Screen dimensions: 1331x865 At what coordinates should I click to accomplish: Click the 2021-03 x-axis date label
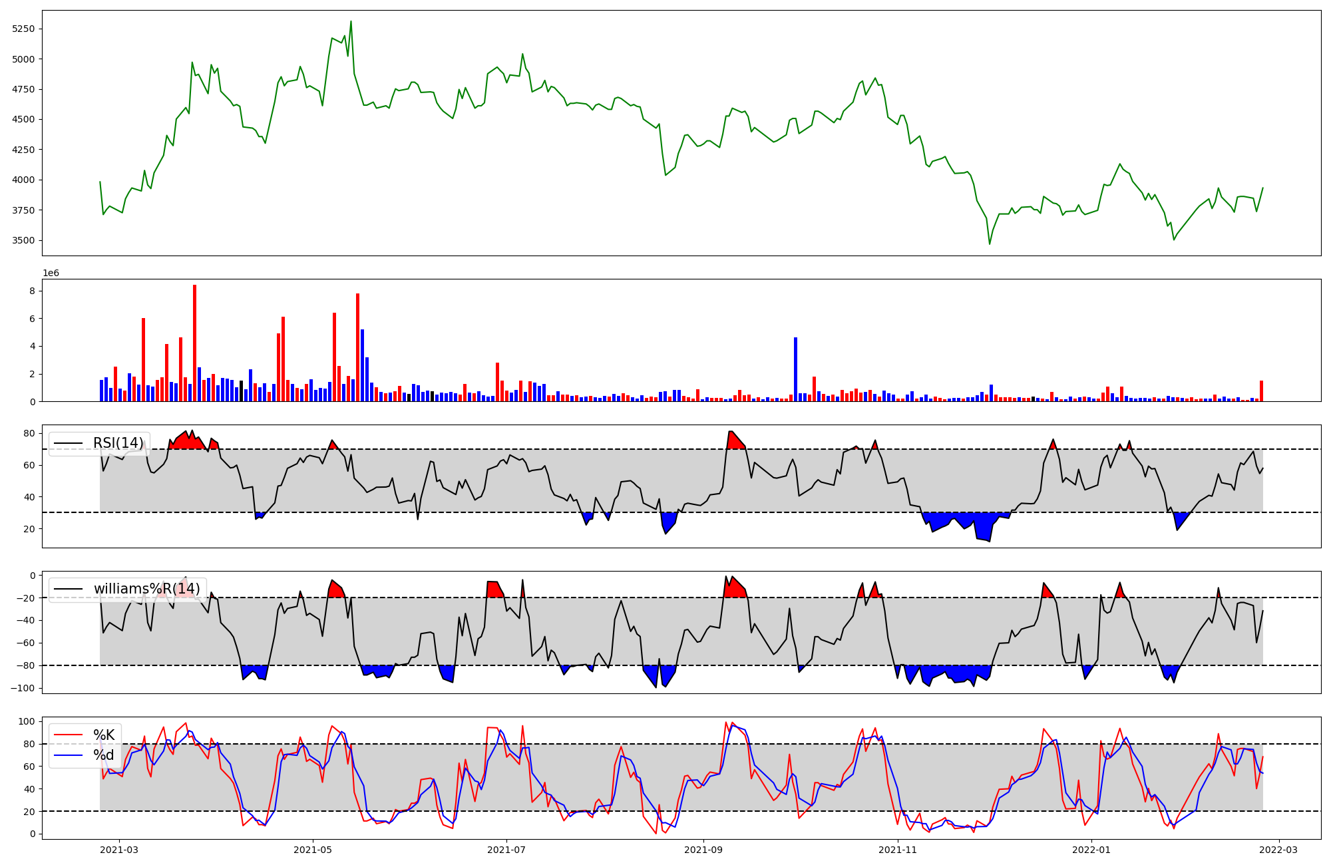click(x=119, y=849)
